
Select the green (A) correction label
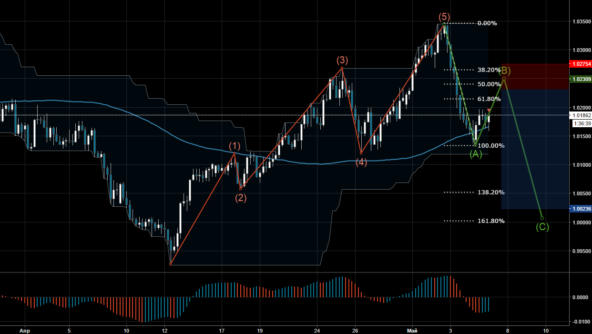click(476, 154)
